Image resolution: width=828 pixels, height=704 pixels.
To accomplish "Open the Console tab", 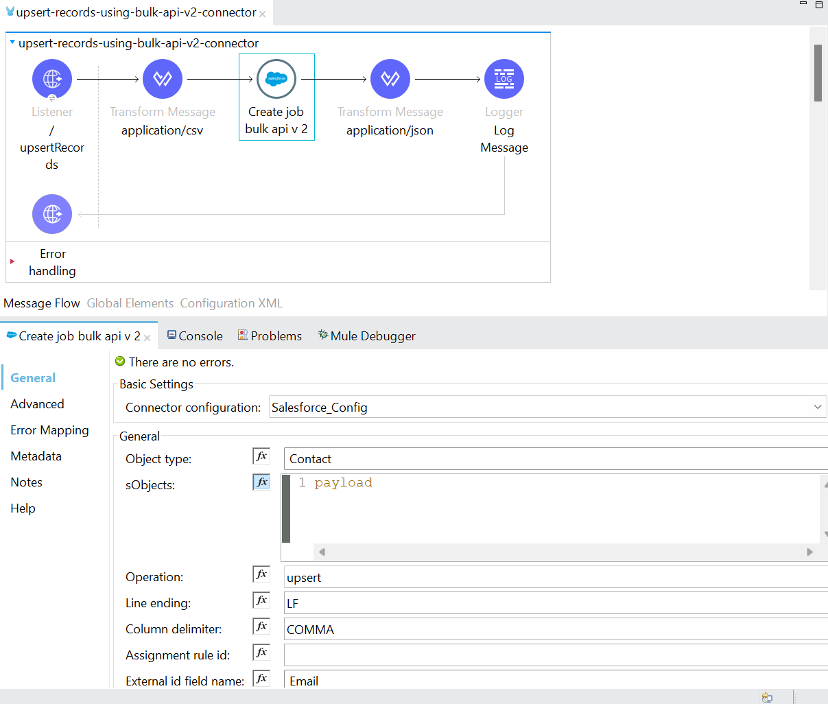I will click(x=195, y=336).
